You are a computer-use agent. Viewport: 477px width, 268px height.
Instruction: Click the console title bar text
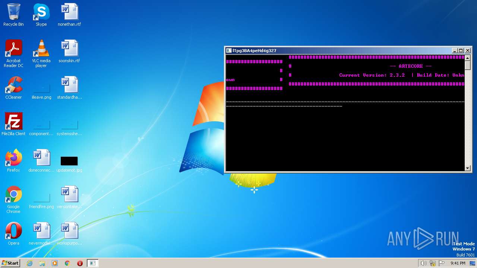(x=255, y=51)
